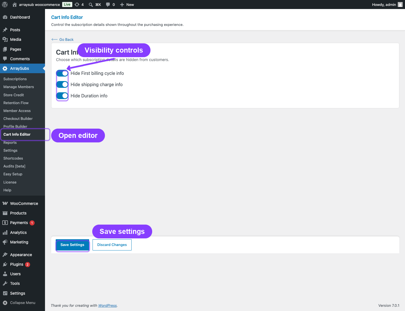Click arraysub woocommerce site name

(x=39, y=5)
